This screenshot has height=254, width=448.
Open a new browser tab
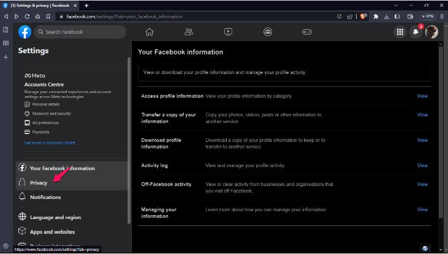tap(86, 6)
